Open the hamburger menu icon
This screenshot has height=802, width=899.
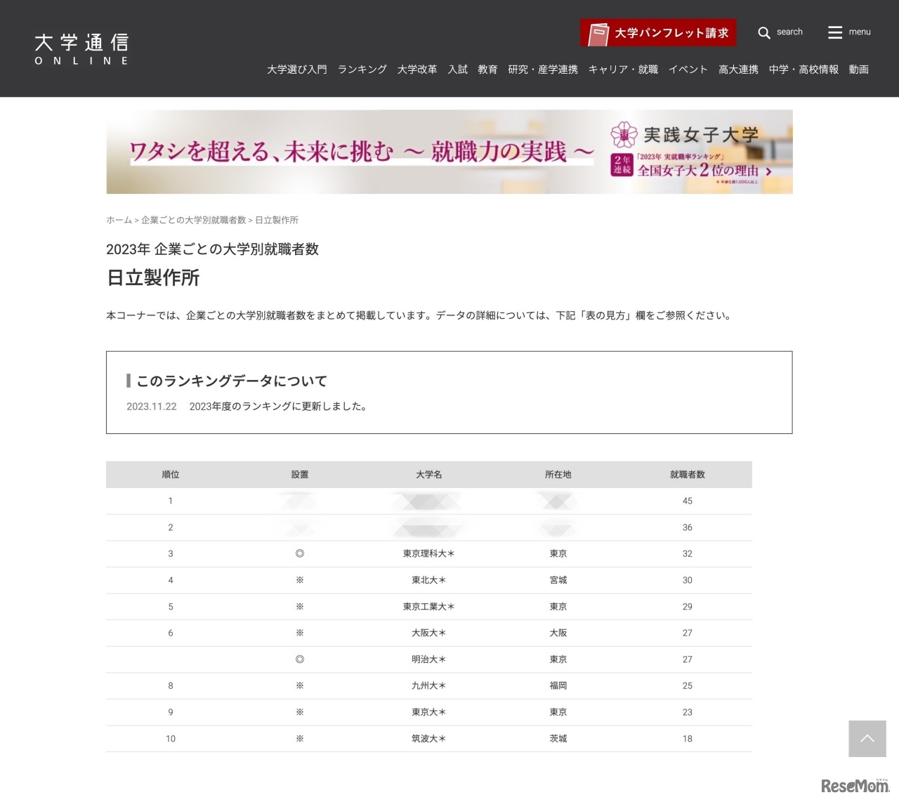(834, 32)
